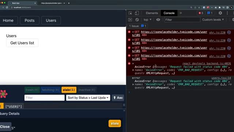Expand the fourth GET users/101 404 error
The image size is (234, 132).
tap(133, 55)
